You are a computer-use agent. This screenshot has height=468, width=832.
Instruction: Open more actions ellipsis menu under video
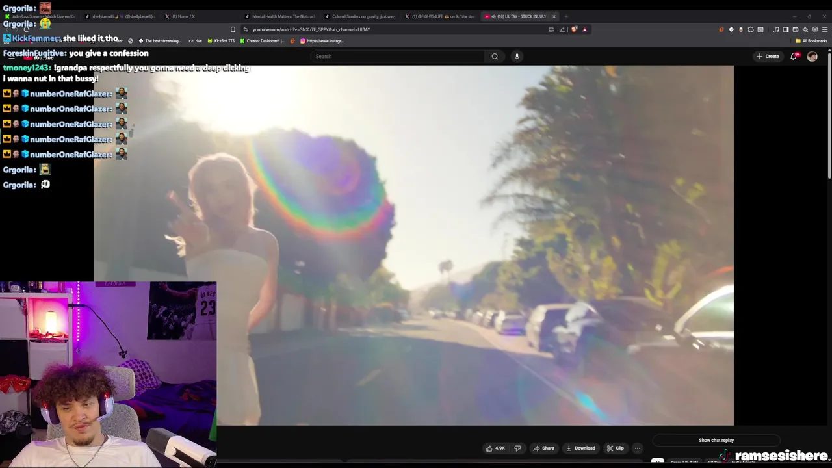click(638, 448)
